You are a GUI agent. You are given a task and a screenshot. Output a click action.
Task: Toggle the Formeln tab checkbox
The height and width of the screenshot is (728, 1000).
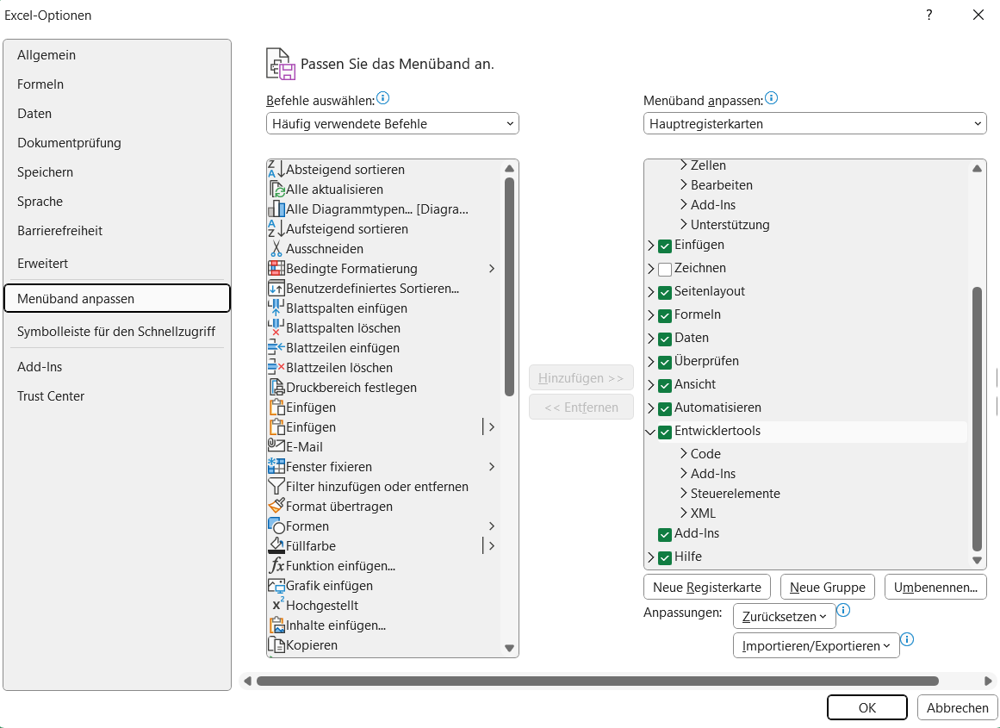pyautogui.click(x=665, y=316)
